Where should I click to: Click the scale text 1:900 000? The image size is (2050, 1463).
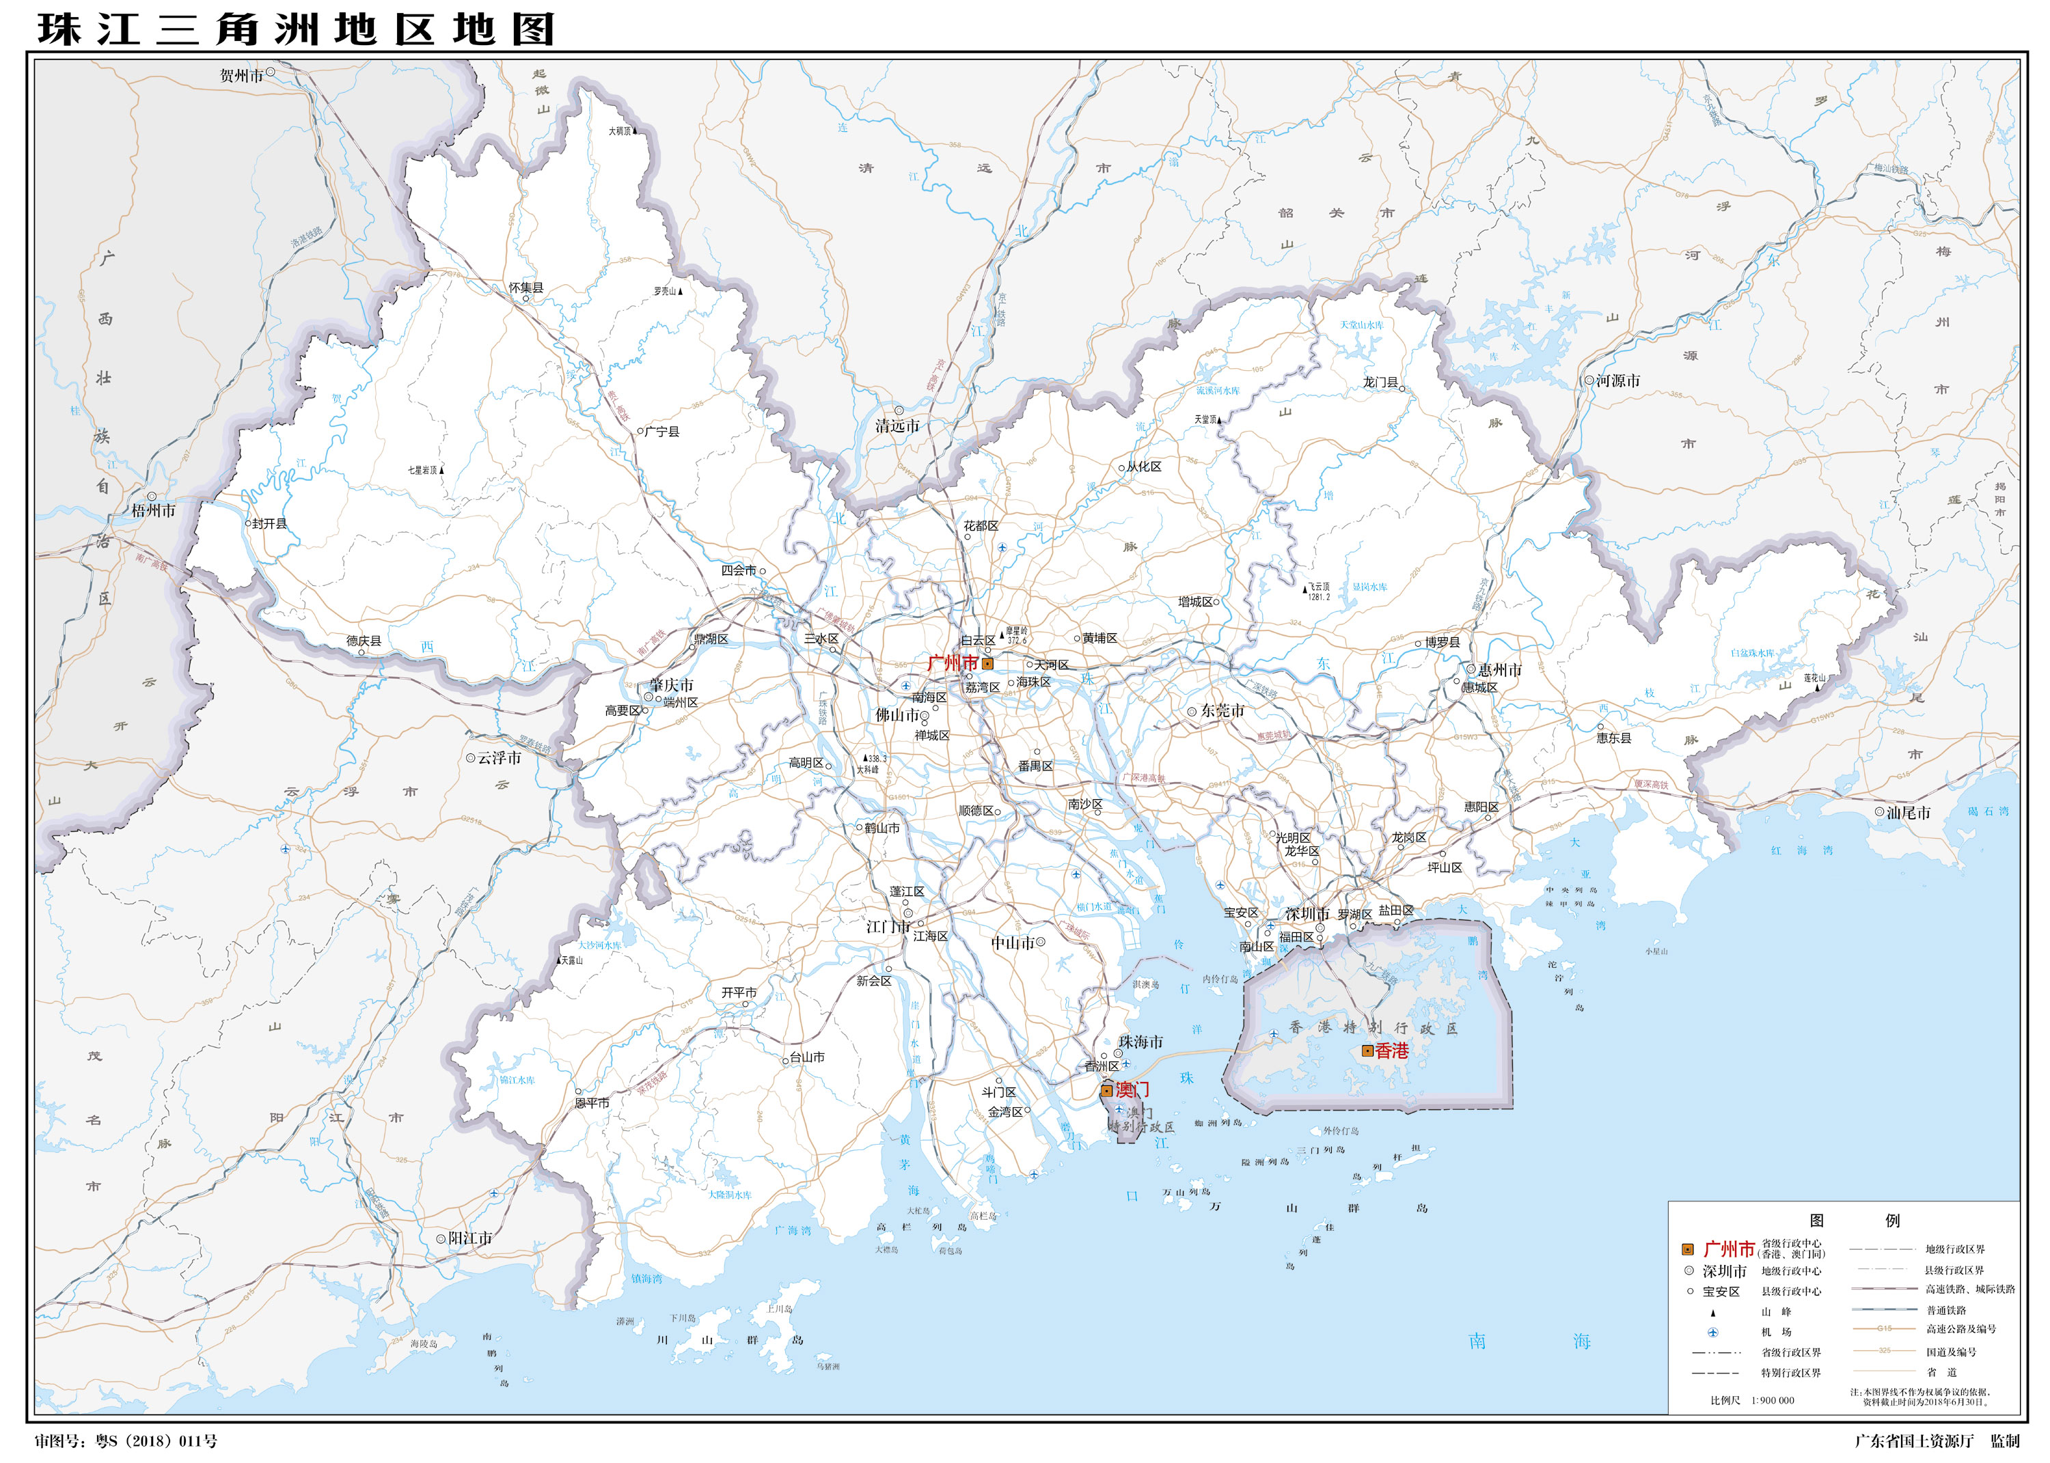click(1773, 1400)
